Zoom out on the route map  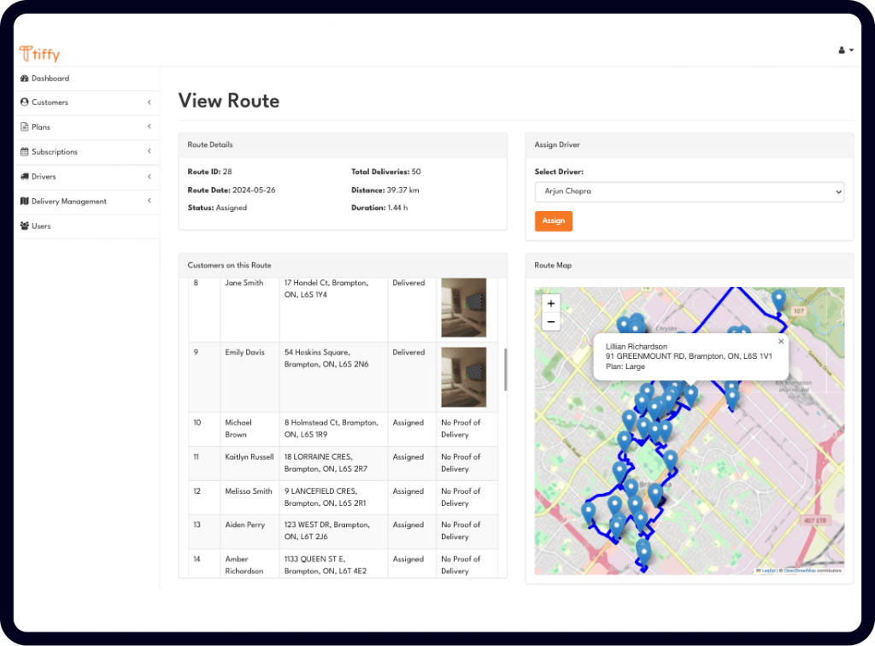[551, 322]
